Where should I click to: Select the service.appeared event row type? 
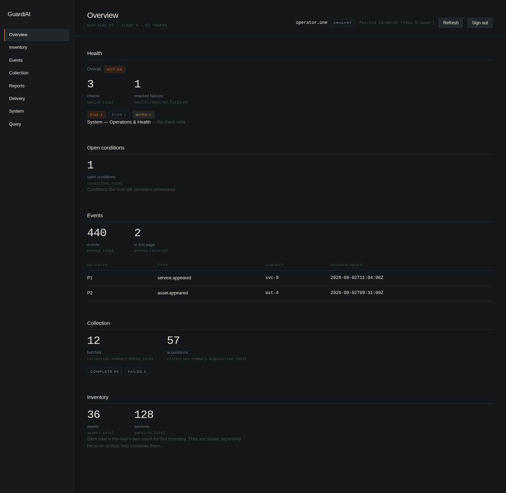(174, 278)
